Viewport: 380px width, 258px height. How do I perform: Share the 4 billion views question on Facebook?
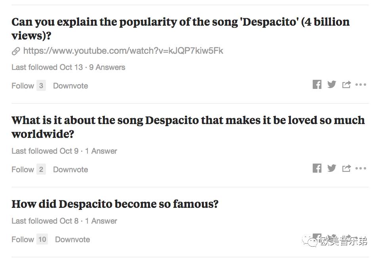(317, 85)
